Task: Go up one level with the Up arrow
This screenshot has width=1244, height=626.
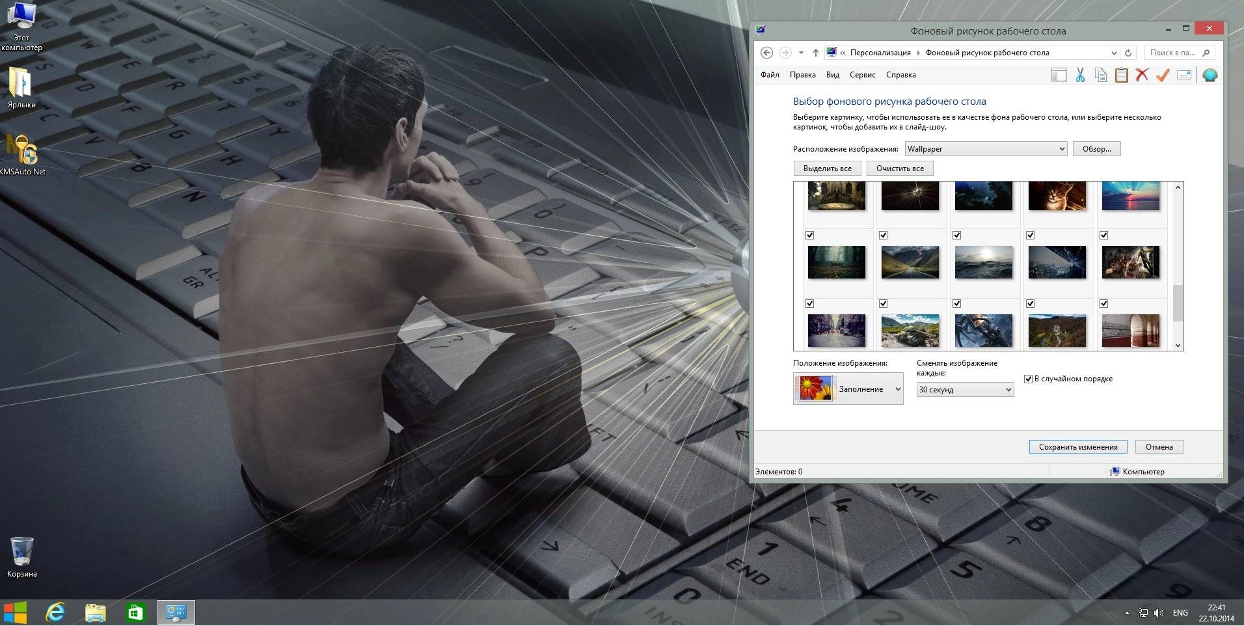Action: click(x=815, y=53)
